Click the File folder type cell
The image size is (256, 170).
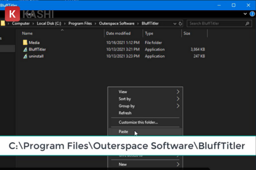(153, 42)
